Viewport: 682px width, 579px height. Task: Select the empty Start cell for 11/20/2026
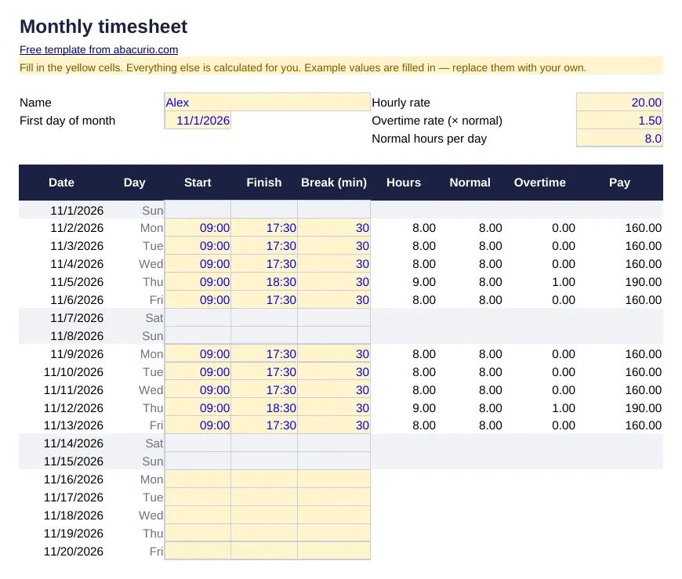coord(198,551)
